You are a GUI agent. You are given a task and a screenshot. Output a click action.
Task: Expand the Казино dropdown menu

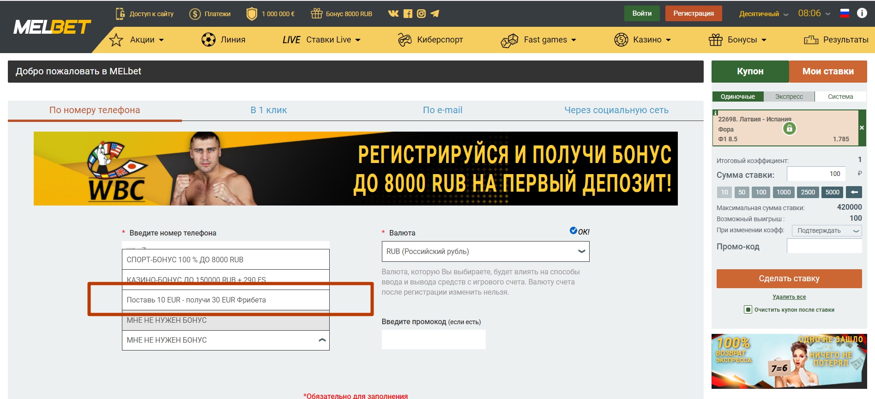(x=668, y=40)
